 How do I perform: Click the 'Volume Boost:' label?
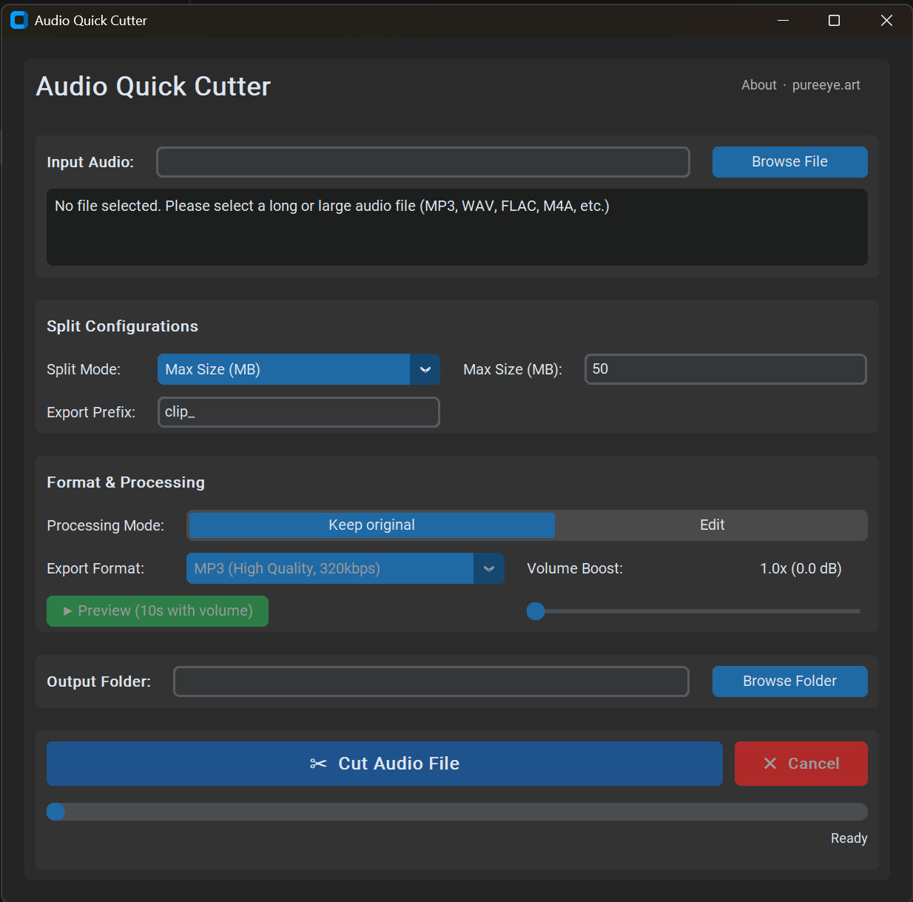coord(575,568)
